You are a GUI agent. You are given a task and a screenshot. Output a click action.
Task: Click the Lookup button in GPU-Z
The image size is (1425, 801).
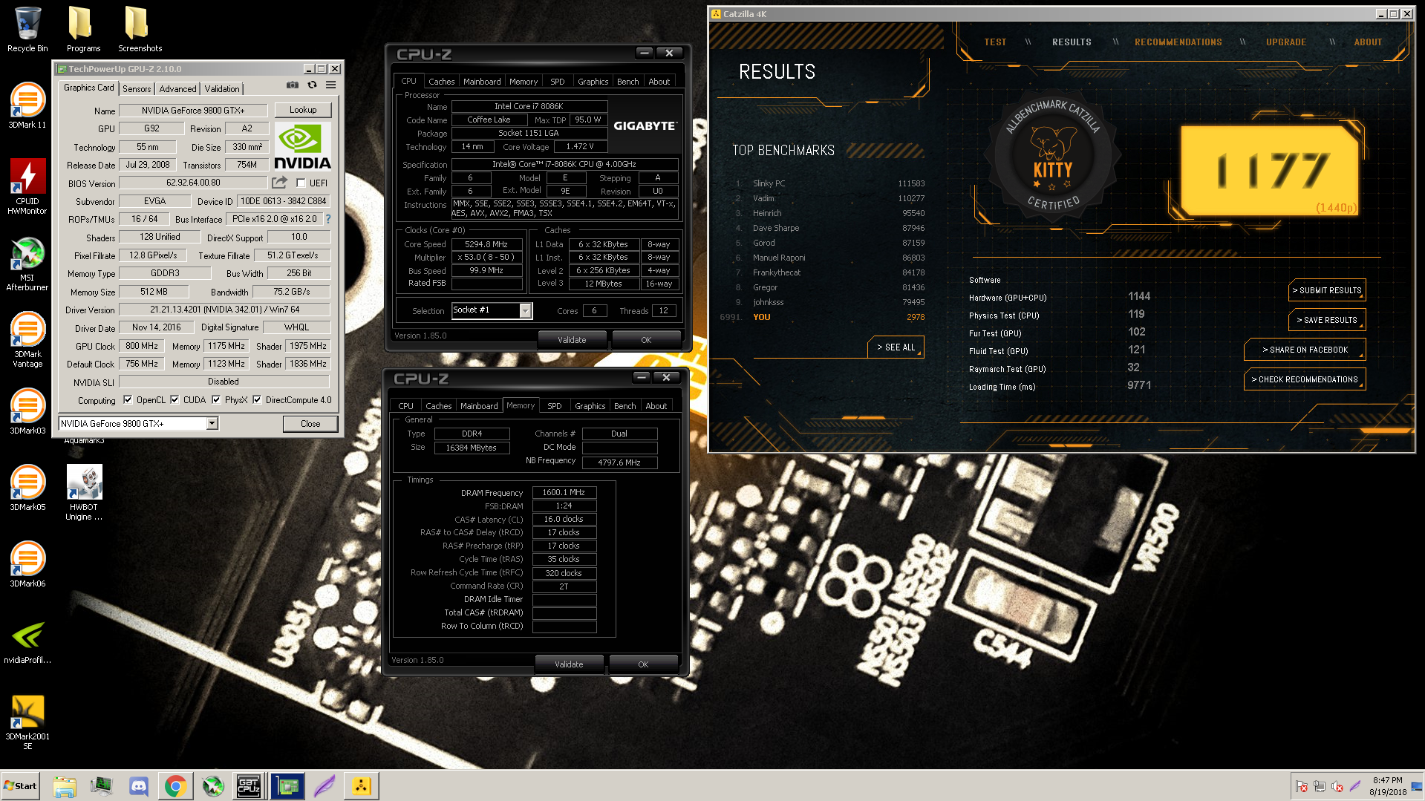coord(303,110)
